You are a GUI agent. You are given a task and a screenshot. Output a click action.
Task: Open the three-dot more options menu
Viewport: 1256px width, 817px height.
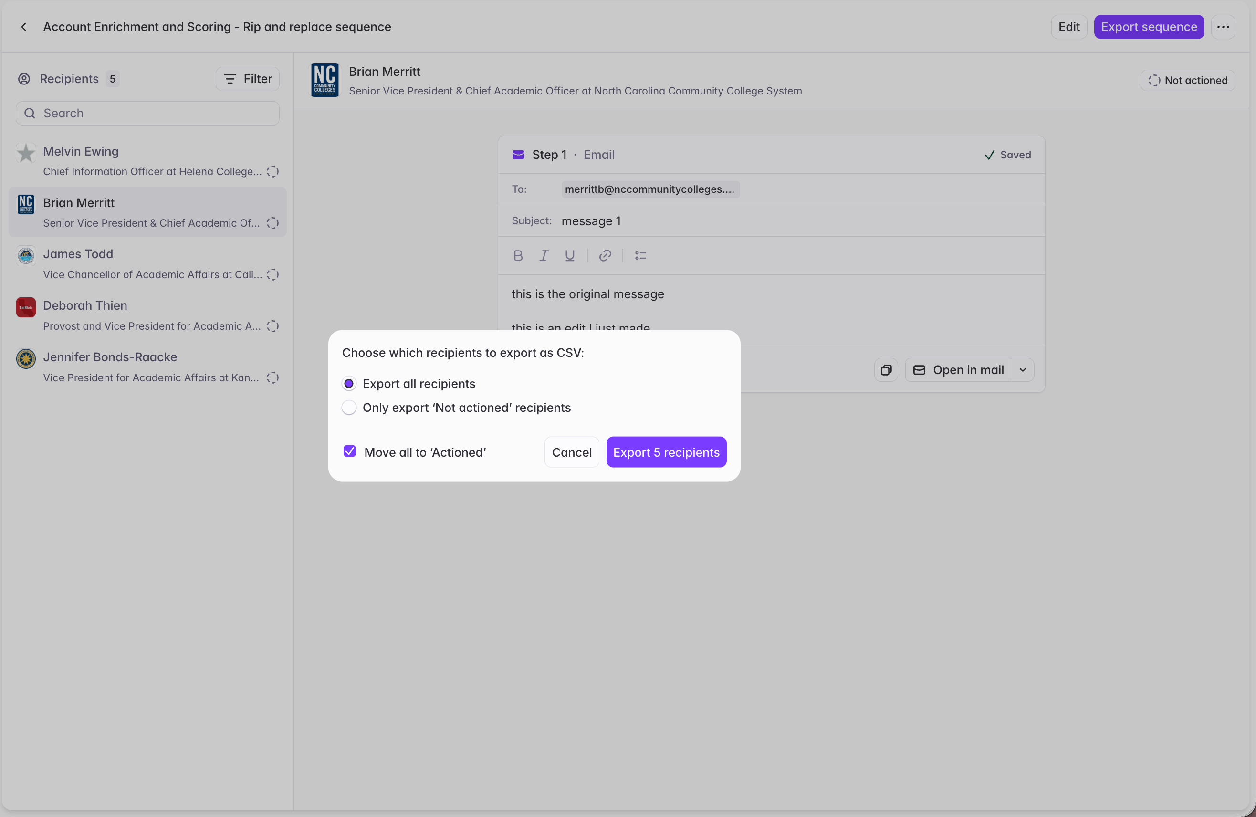pos(1223,27)
